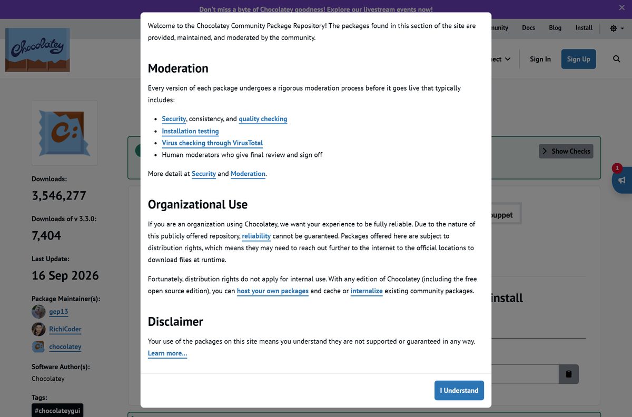This screenshot has height=417, width=632.
Task: Open maintainer RichiCoder profile
Action: [65, 329]
